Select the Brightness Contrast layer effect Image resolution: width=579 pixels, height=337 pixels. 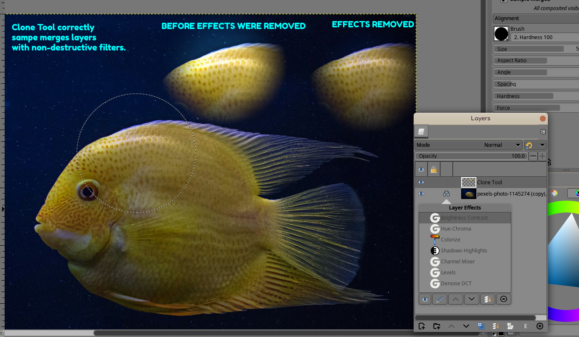[465, 218]
